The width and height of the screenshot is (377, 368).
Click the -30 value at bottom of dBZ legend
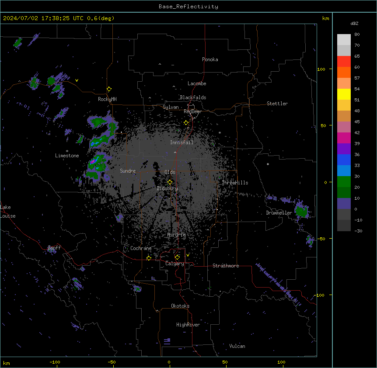pyautogui.click(x=358, y=231)
